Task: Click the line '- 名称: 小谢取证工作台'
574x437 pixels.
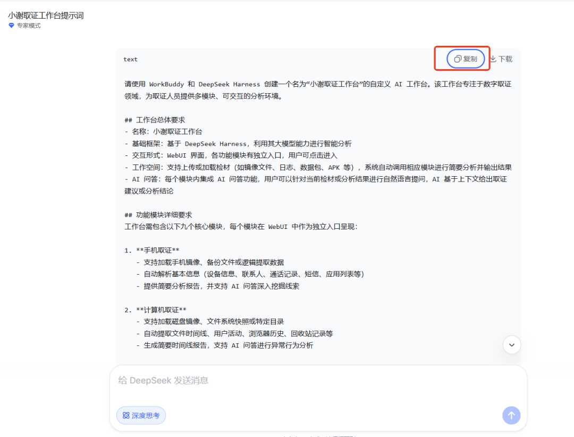Action: (x=163, y=131)
